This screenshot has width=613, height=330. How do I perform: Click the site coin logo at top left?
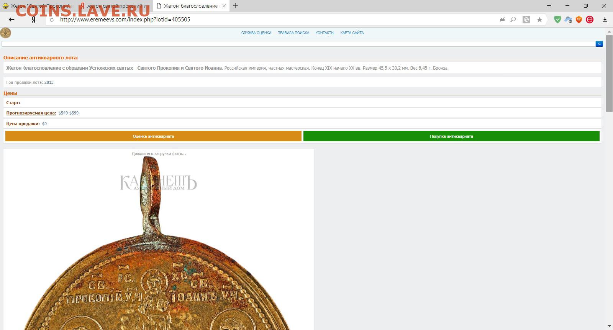6,33
